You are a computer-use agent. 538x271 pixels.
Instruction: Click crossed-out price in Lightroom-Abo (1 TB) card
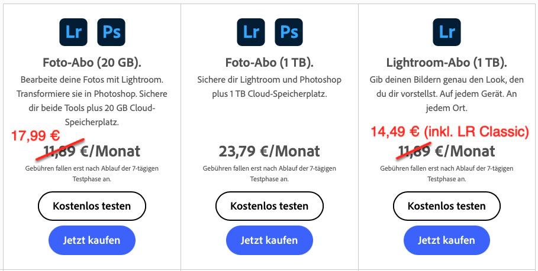(x=414, y=152)
